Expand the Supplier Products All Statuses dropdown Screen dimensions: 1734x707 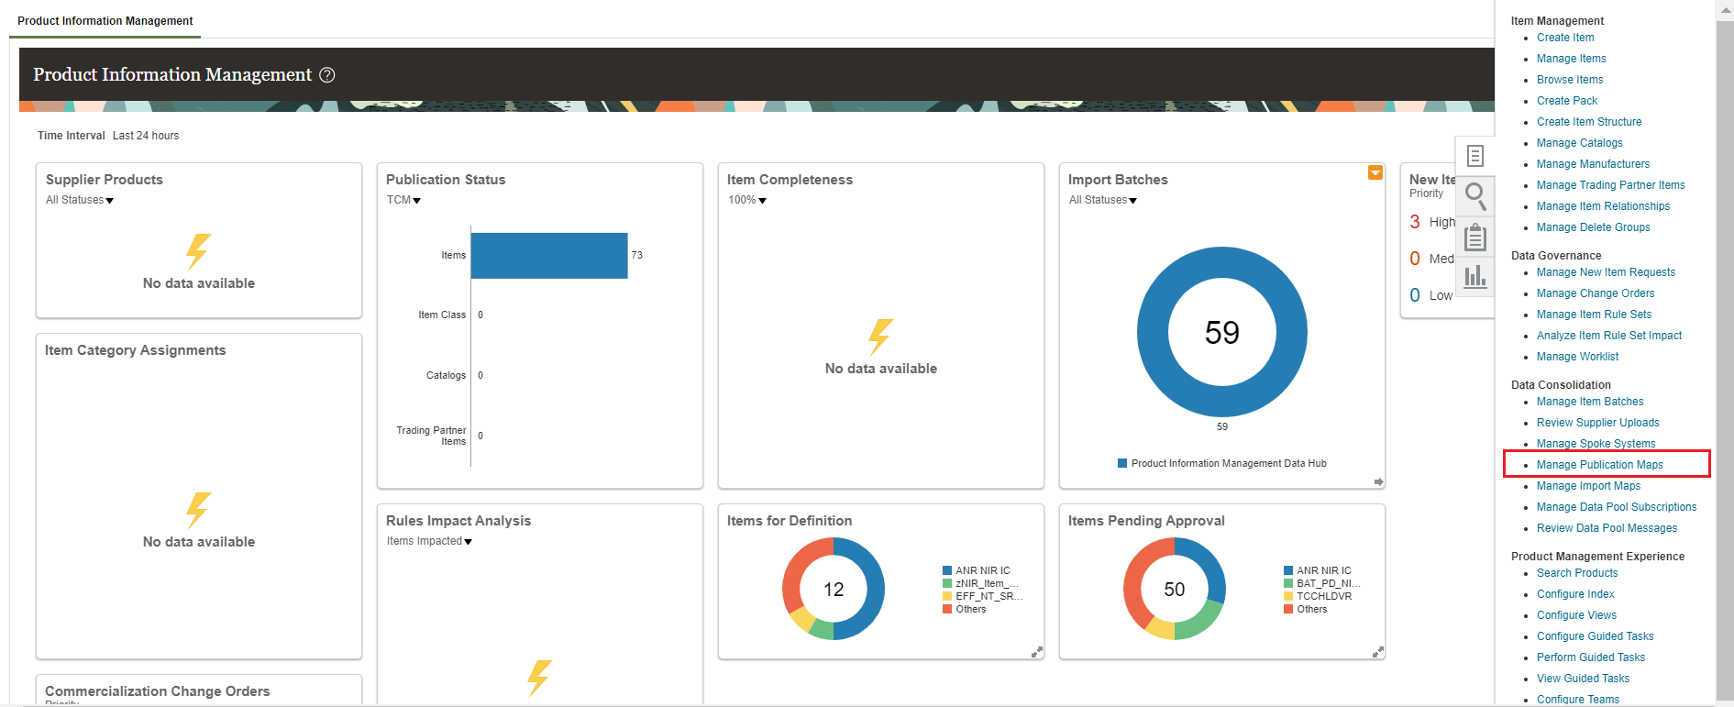click(80, 200)
